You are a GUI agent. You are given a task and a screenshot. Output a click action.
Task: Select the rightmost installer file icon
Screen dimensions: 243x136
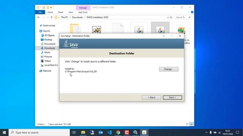181,30
